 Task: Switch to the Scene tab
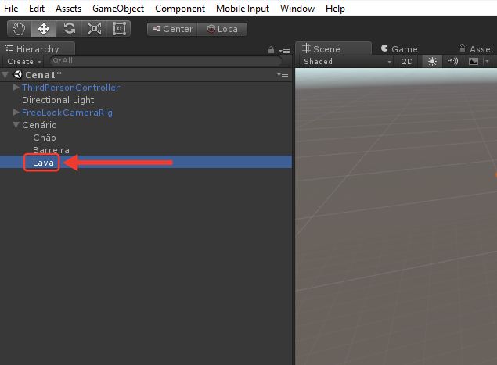(x=333, y=48)
